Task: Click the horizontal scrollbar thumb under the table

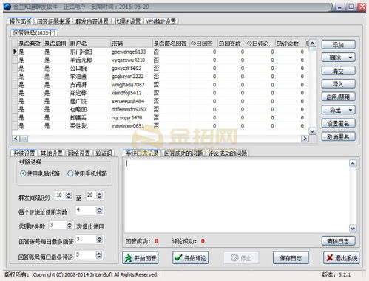Action: click(24, 139)
